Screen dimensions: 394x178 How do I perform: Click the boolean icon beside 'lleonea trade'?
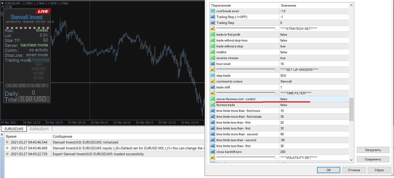[x=213, y=105]
